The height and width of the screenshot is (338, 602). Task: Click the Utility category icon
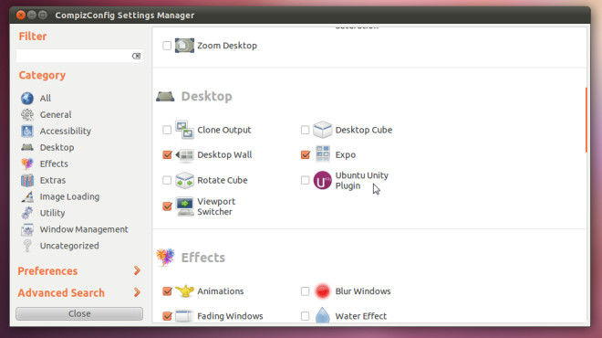(x=26, y=213)
